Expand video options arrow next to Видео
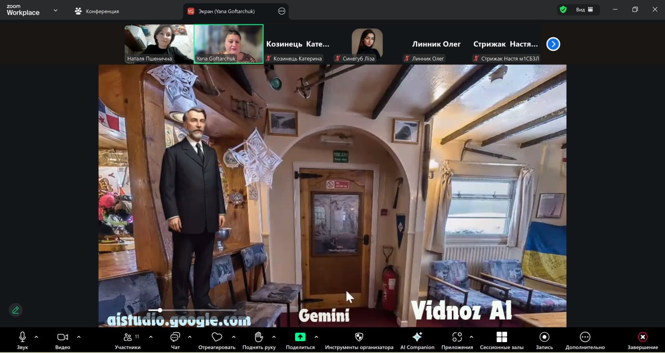Viewport: 665px width, 353px height. pyautogui.click(x=78, y=337)
